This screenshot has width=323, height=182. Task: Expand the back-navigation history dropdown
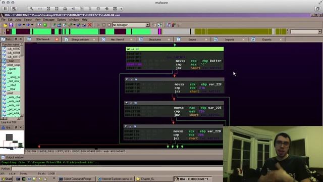24,25
